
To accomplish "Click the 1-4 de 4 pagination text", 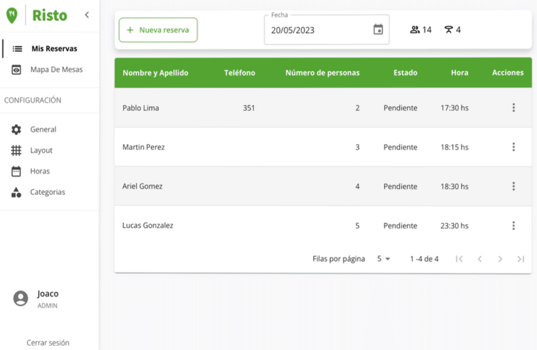I will coord(424,259).
